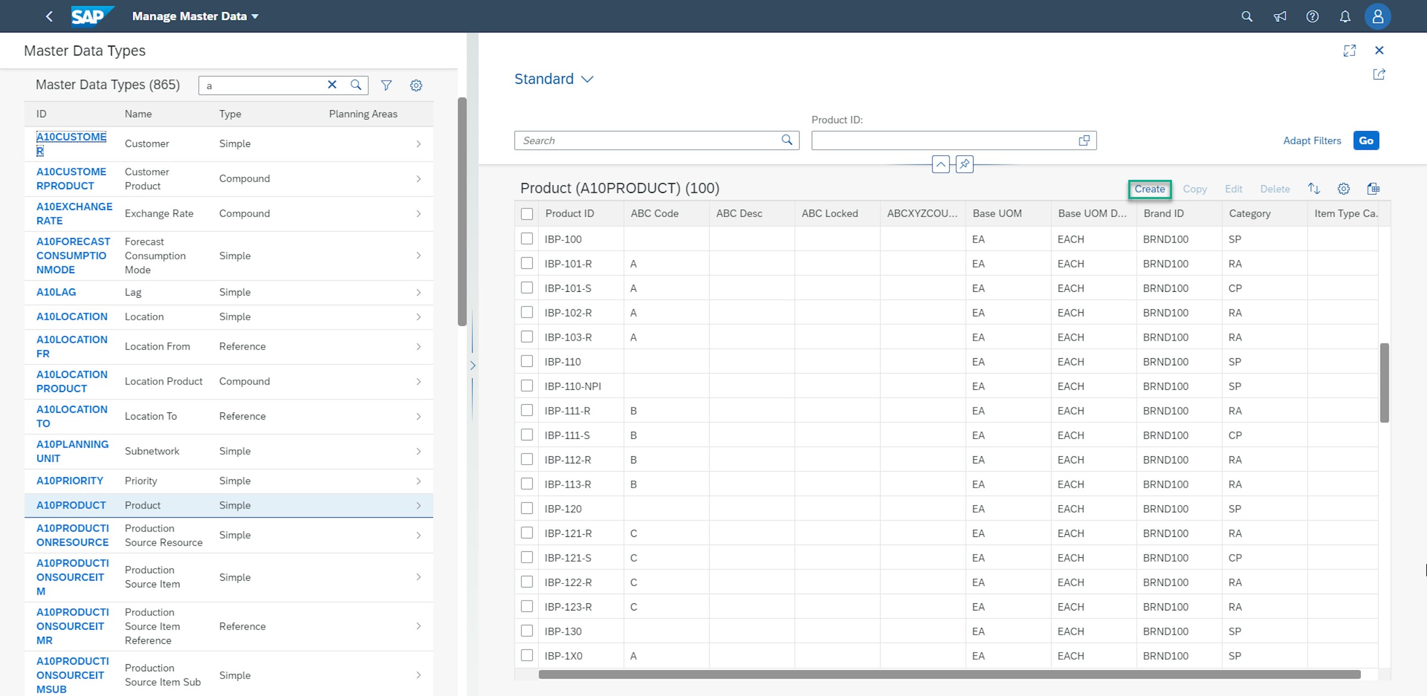Toggle the select-all checkbox in table header
The height and width of the screenshot is (696, 1427).
[527, 214]
